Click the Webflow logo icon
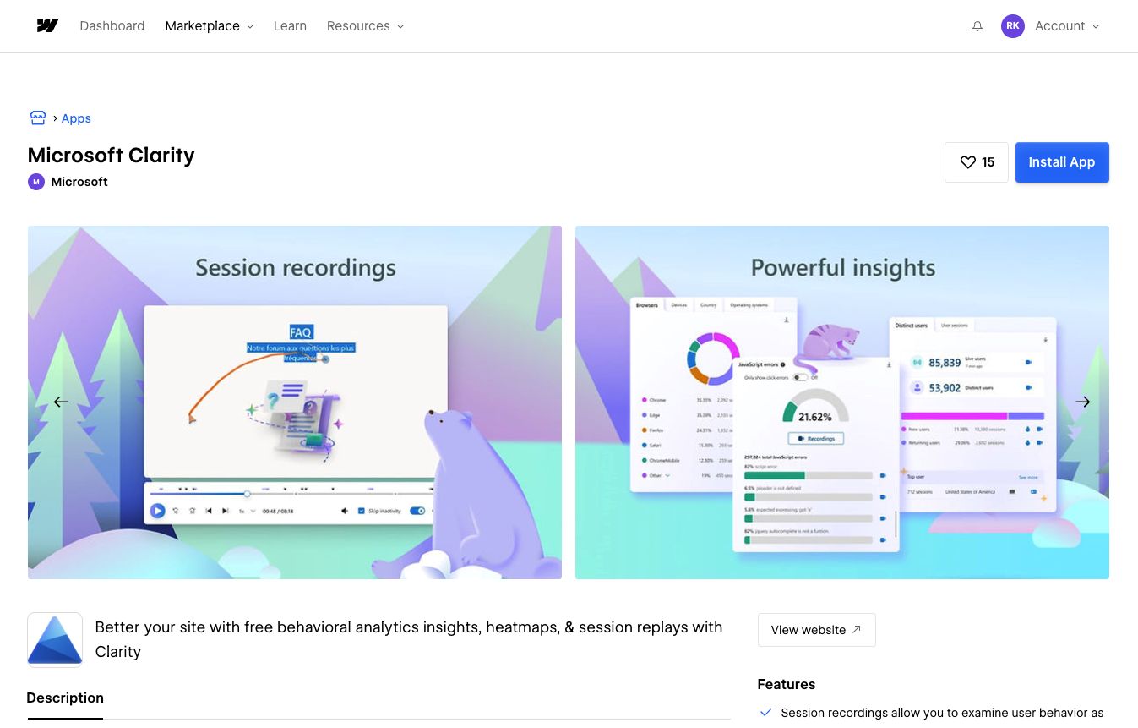The image size is (1138, 728). tap(47, 25)
